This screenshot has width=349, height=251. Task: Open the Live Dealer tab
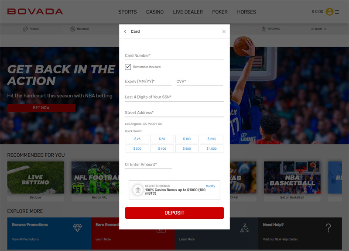point(188,12)
